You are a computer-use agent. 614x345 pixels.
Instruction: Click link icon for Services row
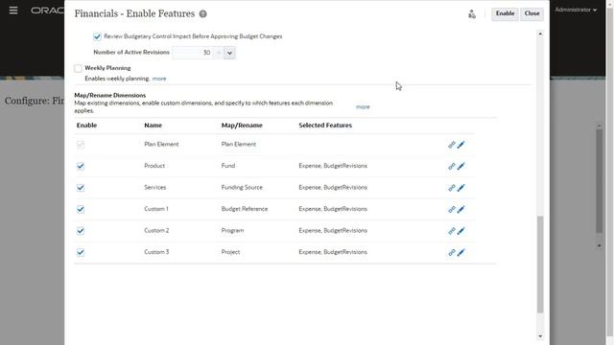coord(452,188)
